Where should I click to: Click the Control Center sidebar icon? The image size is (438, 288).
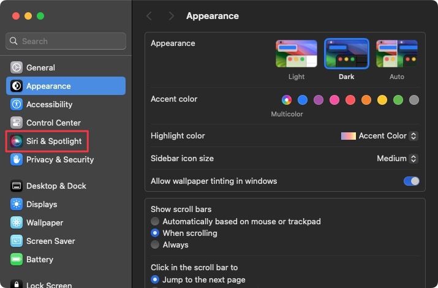(x=16, y=123)
